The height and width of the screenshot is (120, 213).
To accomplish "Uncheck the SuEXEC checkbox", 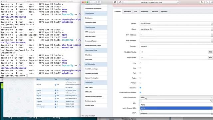I will [x=140, y=88].
